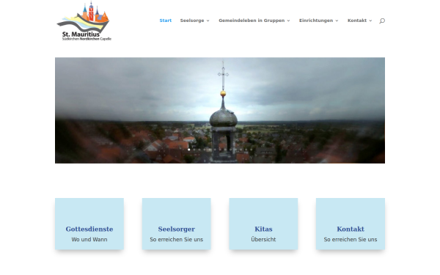
Task: Click the church tower slider image
Action: (x=220, y=110)
